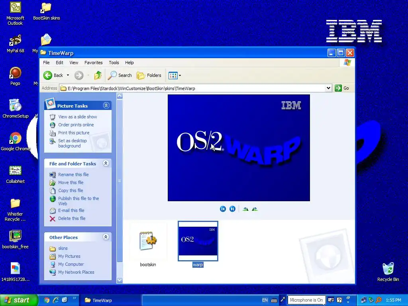This screenshot has width=408, height=306.
Task: Click in the address path field
Action: [x=192, y=88]
